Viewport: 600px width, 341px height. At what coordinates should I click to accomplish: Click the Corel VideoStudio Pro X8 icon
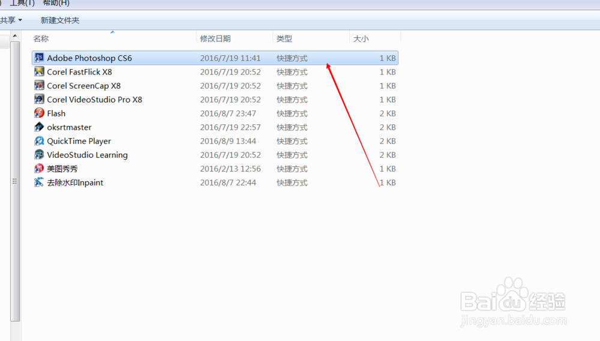[x=39, y=99]
